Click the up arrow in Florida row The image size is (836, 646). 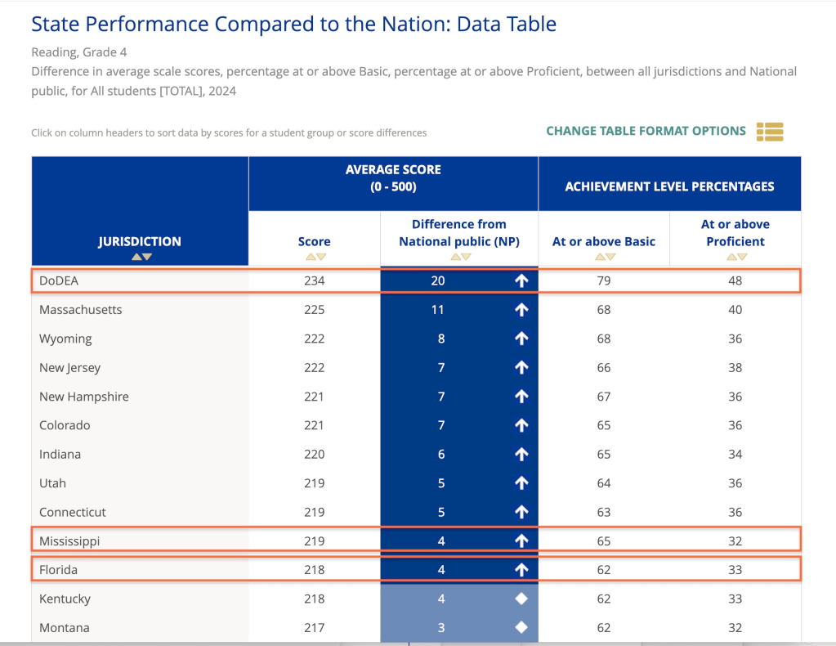(x=521, y=570)
